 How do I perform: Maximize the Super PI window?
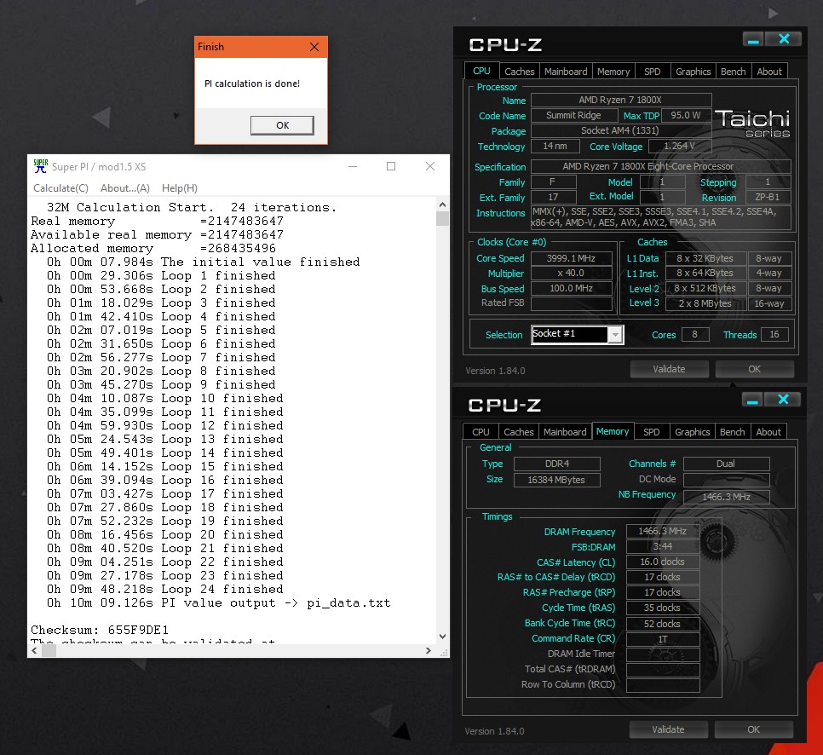coord(391,166)
